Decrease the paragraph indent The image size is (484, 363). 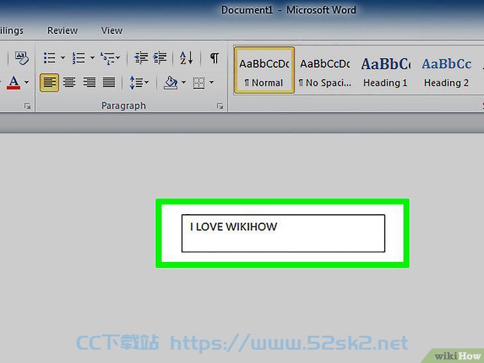(141, 58)
